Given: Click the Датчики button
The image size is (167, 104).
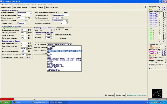Looking at the screenshot, I should tap(63, 38).
